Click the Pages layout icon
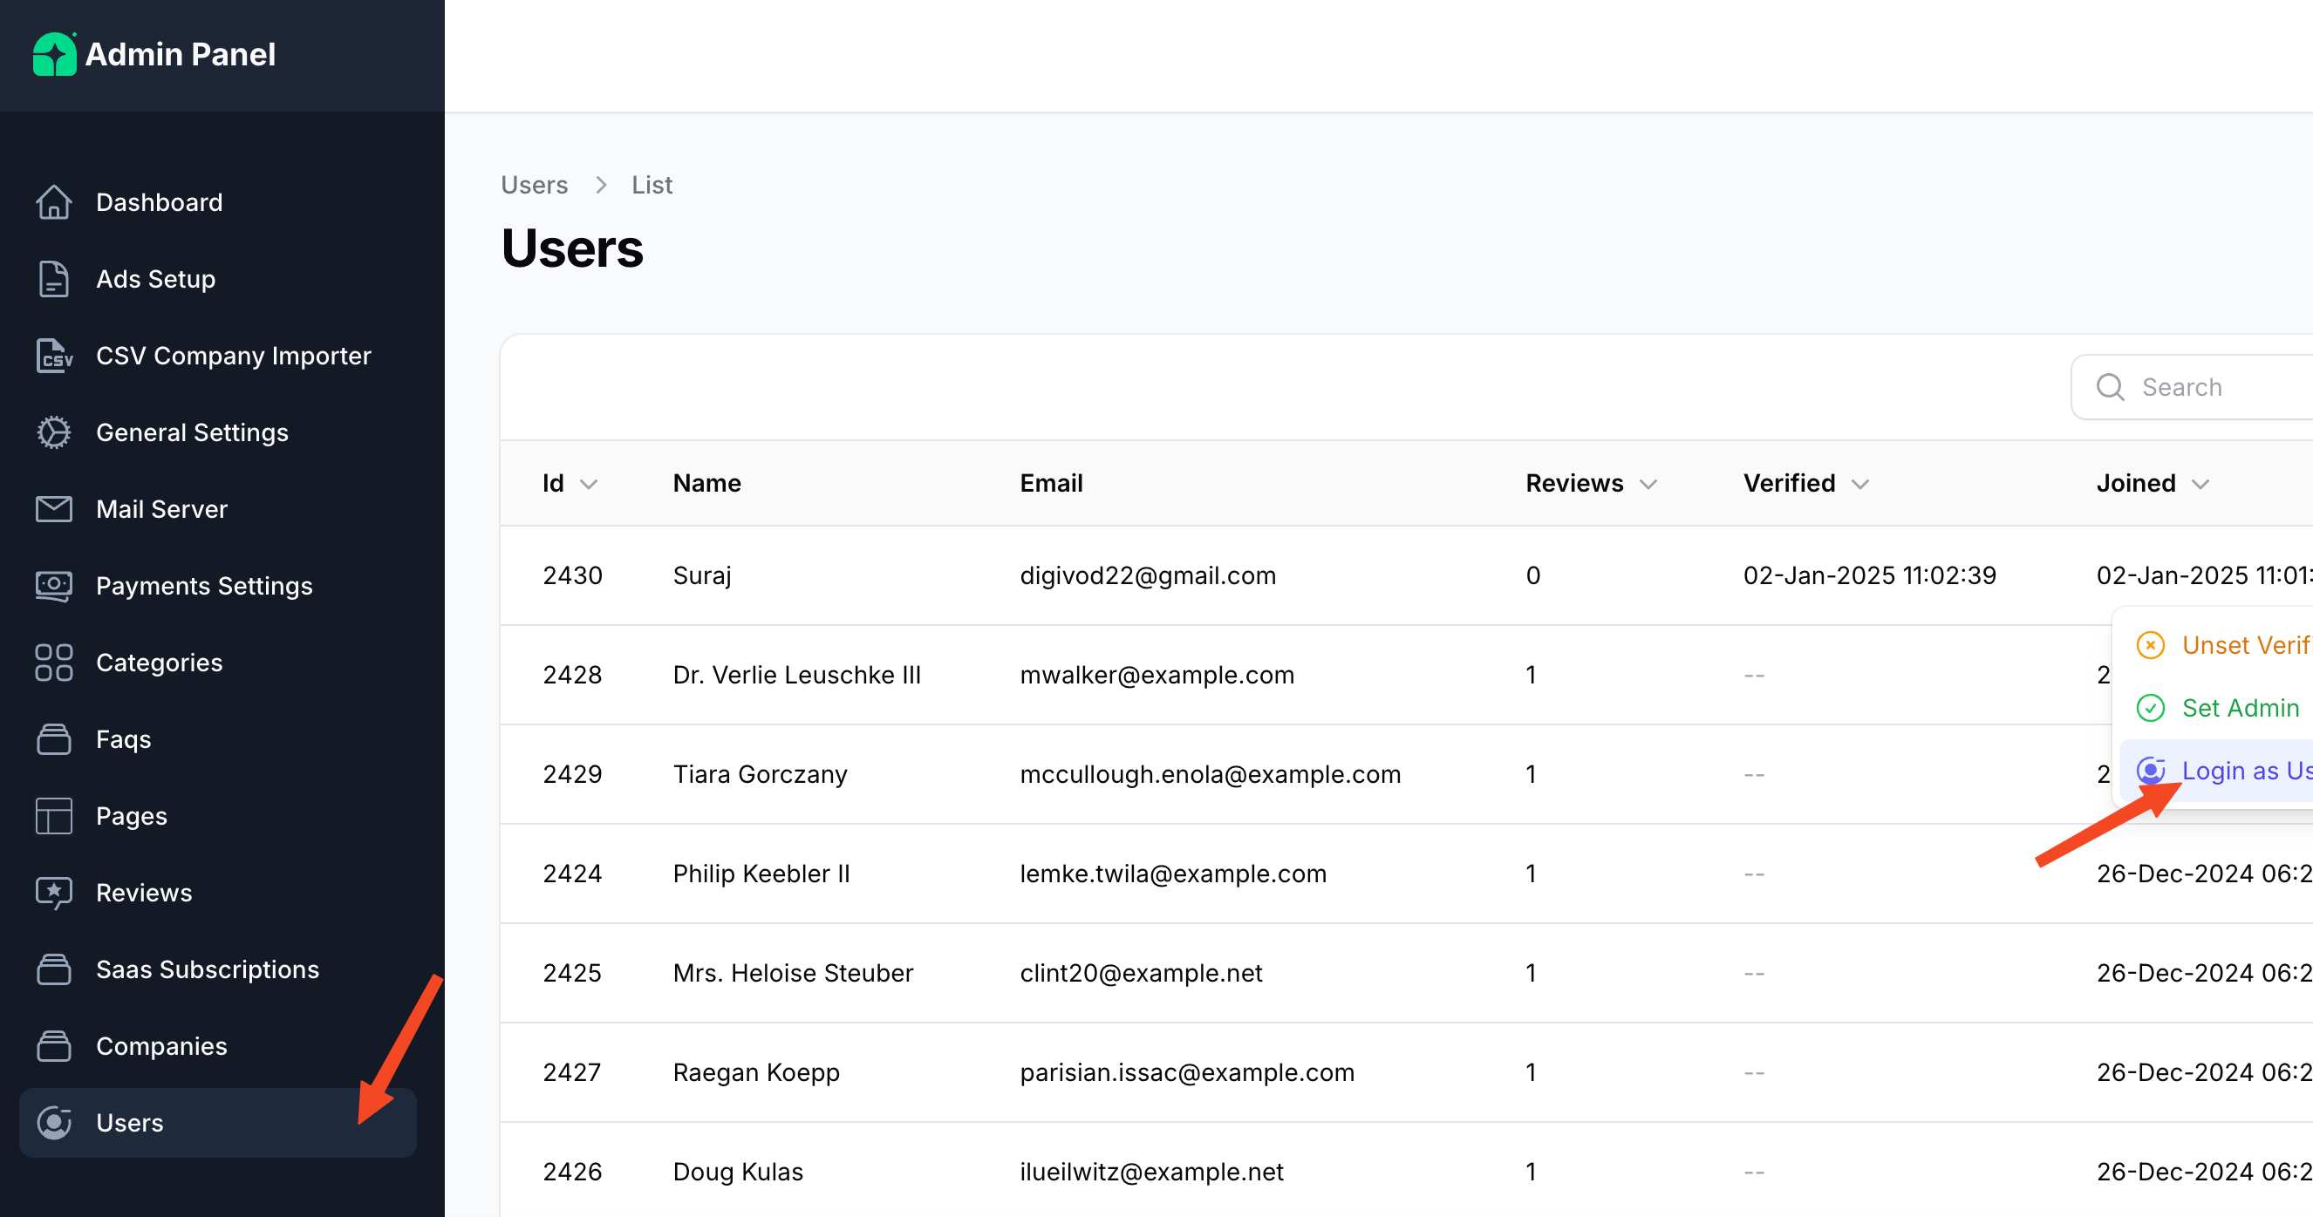2313x1217 pixels. [54, 816]
